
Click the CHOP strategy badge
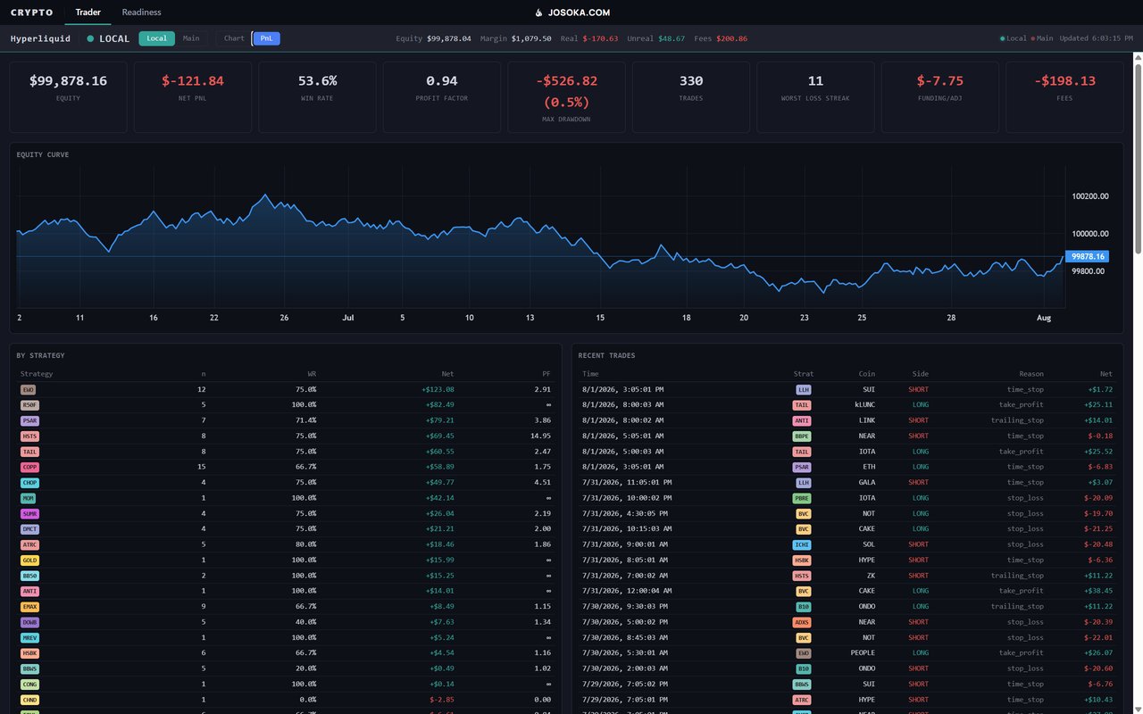pos(29,483)
